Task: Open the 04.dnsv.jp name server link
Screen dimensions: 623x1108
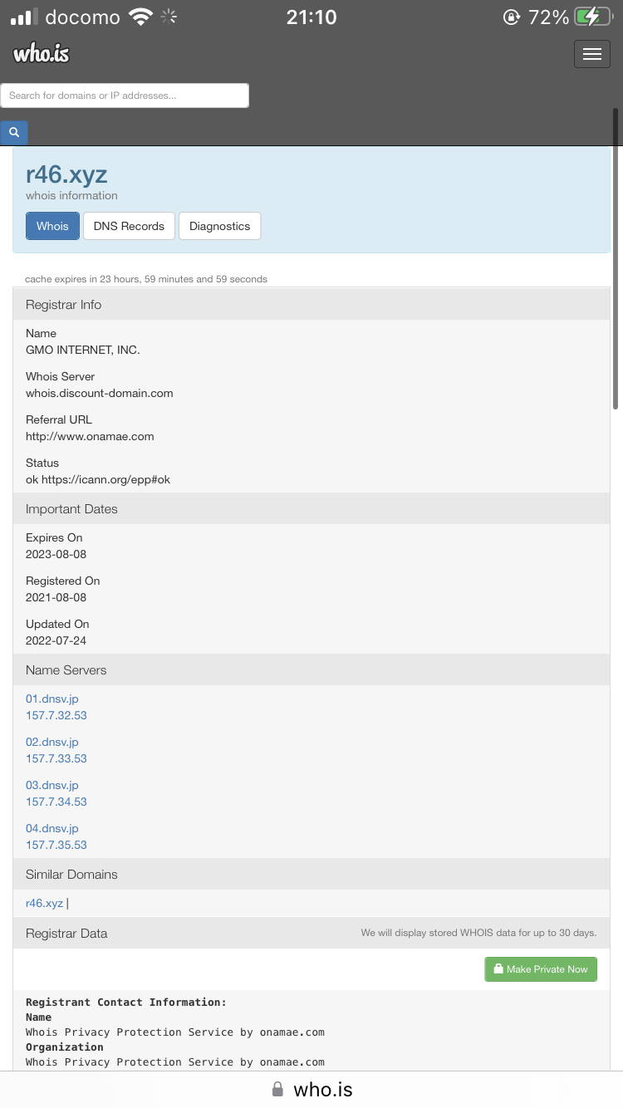Action: pyautogui.click(x=52, y=828)
